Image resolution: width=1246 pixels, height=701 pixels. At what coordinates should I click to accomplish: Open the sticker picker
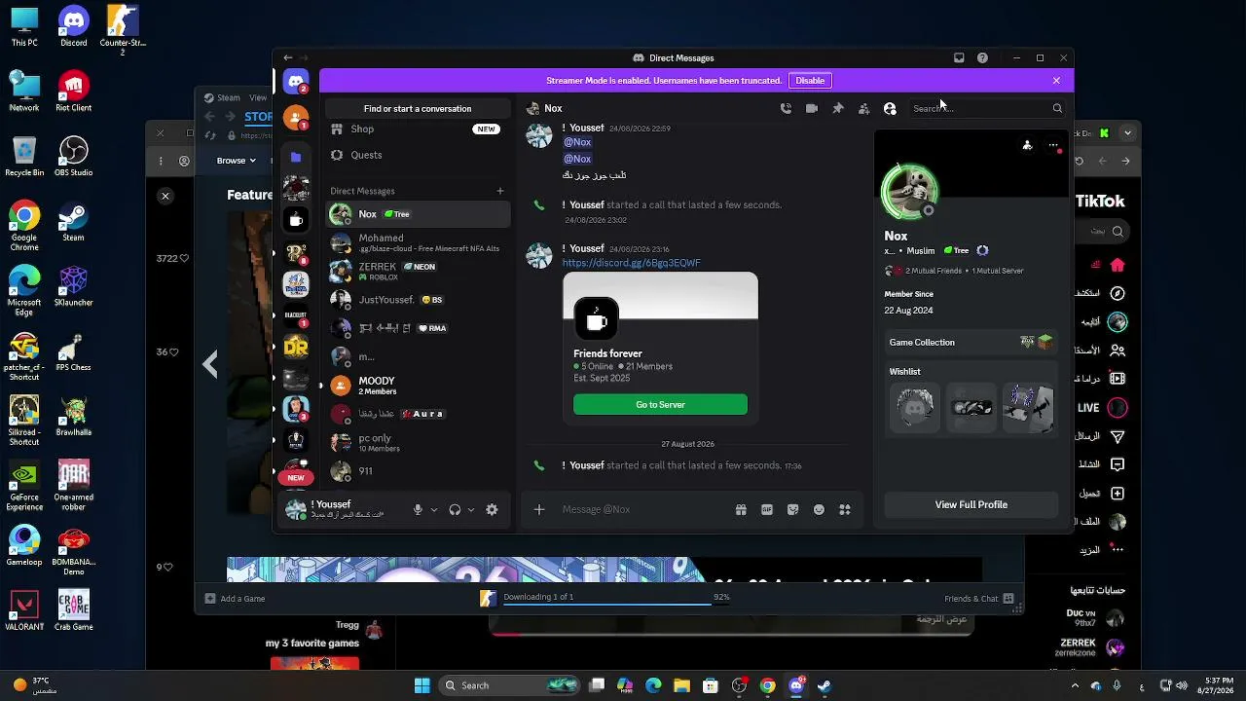pos(793,509)
